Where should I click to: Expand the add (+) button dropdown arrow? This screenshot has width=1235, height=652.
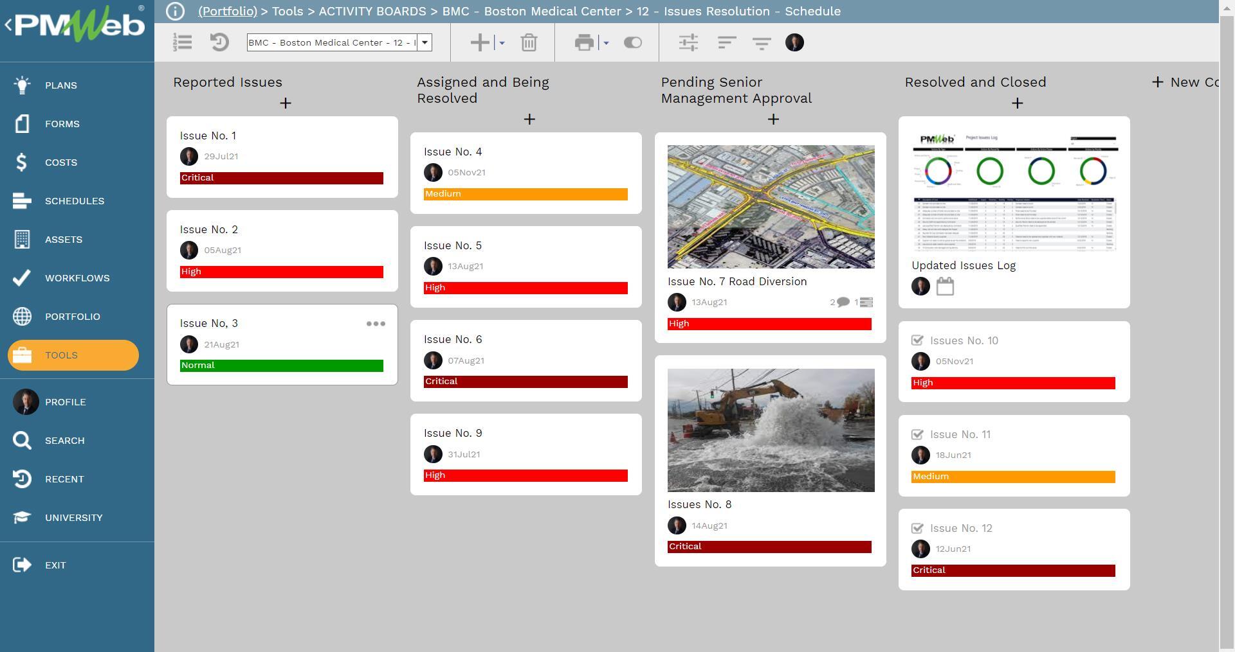coord(502,43)
